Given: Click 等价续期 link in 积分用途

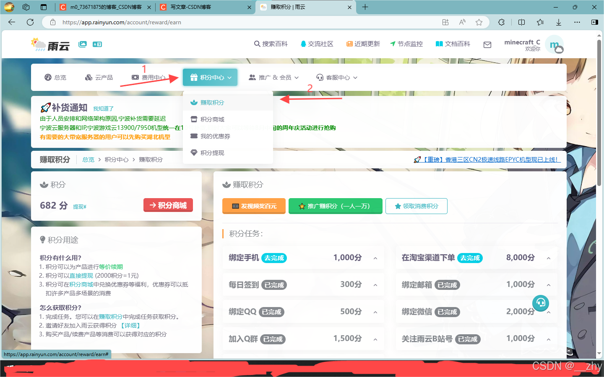Looking at the screenshot, I should tap(111, 267).
